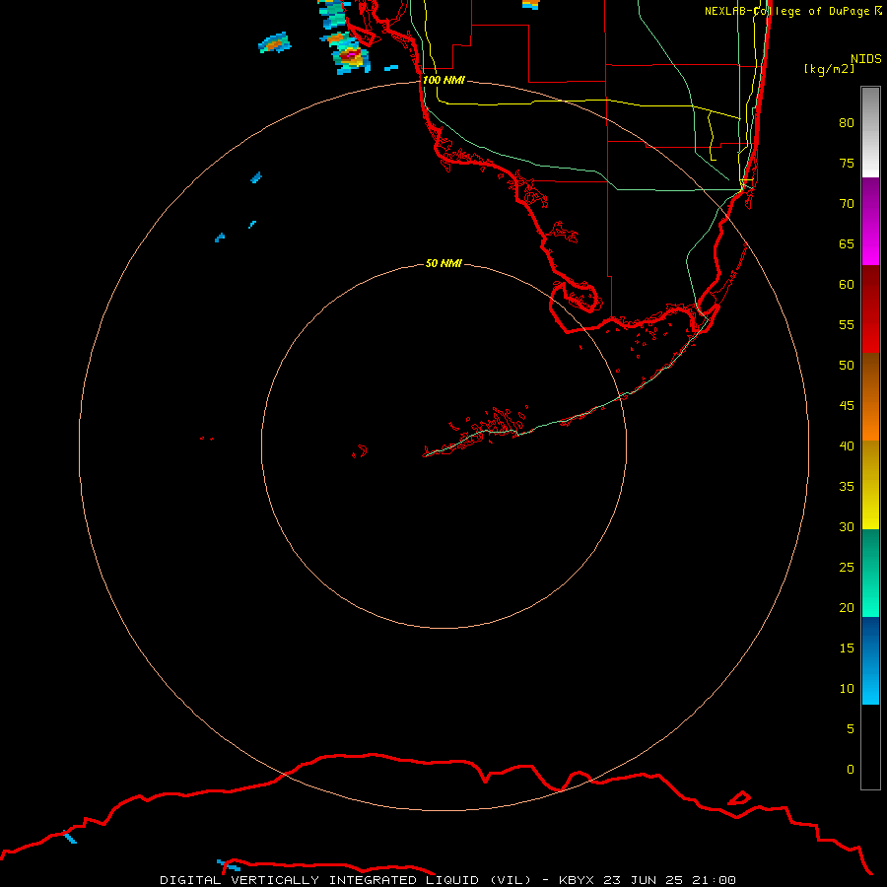Click the "75" value on the legend

(x=847, y=163)
